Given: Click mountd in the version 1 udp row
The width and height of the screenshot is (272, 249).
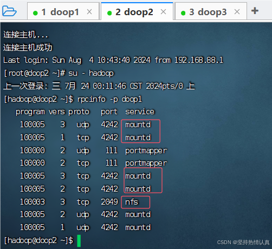Looking at the screenshot, I should (138, 227).
